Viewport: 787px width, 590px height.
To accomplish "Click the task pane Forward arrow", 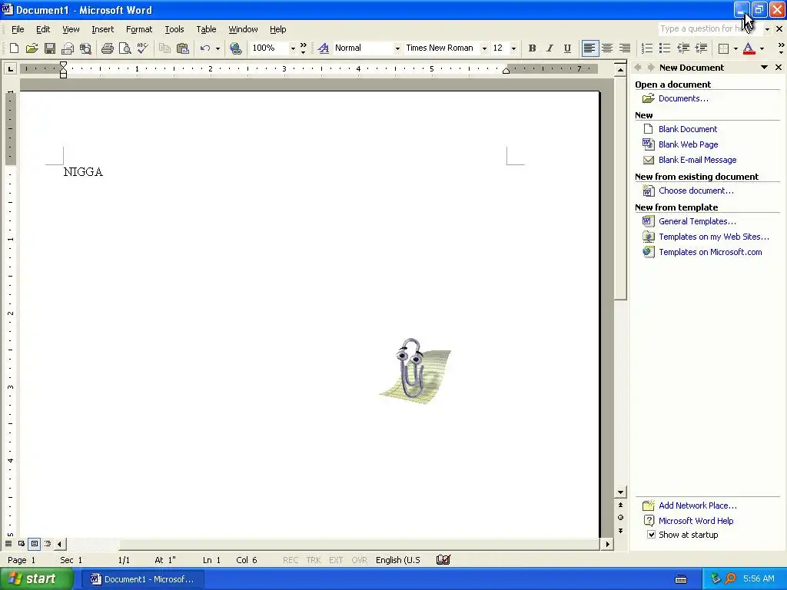I will pos(650,68).
